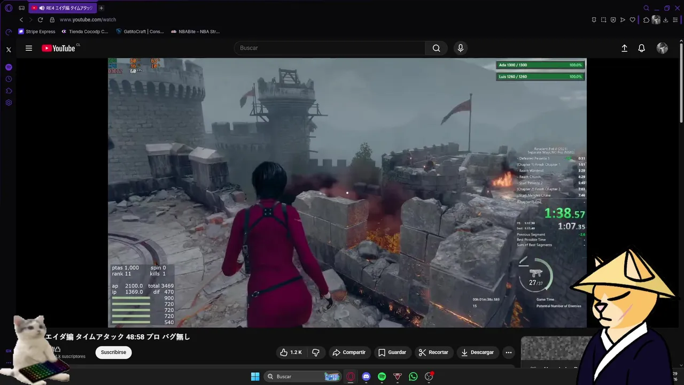Open GX Corner controller icon

(x=21, y=8)
